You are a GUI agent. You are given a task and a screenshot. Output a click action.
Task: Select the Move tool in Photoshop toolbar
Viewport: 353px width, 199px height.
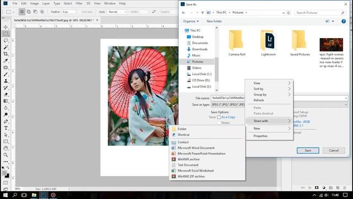coord(6,27)
